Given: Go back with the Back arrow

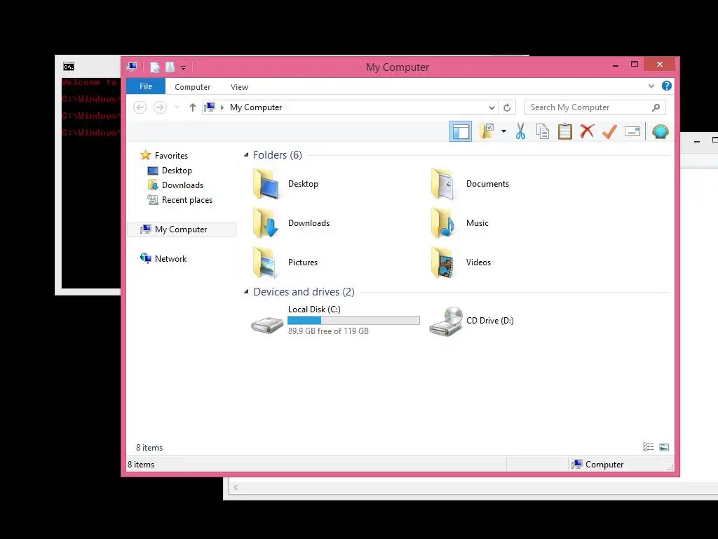Looking at the screenshot, I should click(140, 107).
